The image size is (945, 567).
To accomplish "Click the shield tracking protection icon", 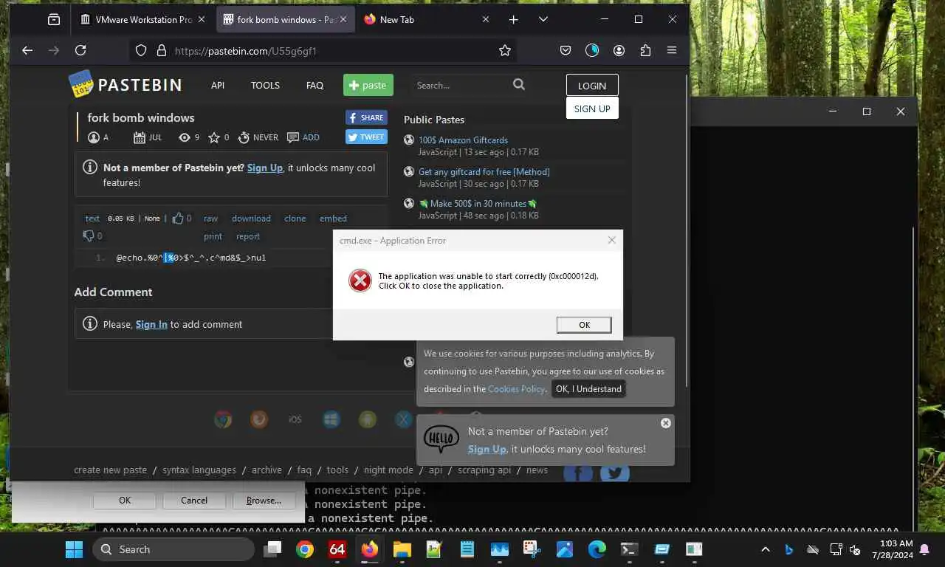I will 141,50.
